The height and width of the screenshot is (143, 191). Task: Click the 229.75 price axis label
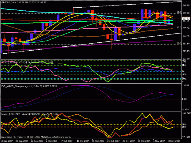click(186, 51)
